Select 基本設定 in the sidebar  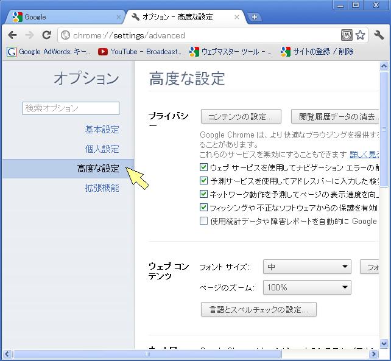click(102, 130)
